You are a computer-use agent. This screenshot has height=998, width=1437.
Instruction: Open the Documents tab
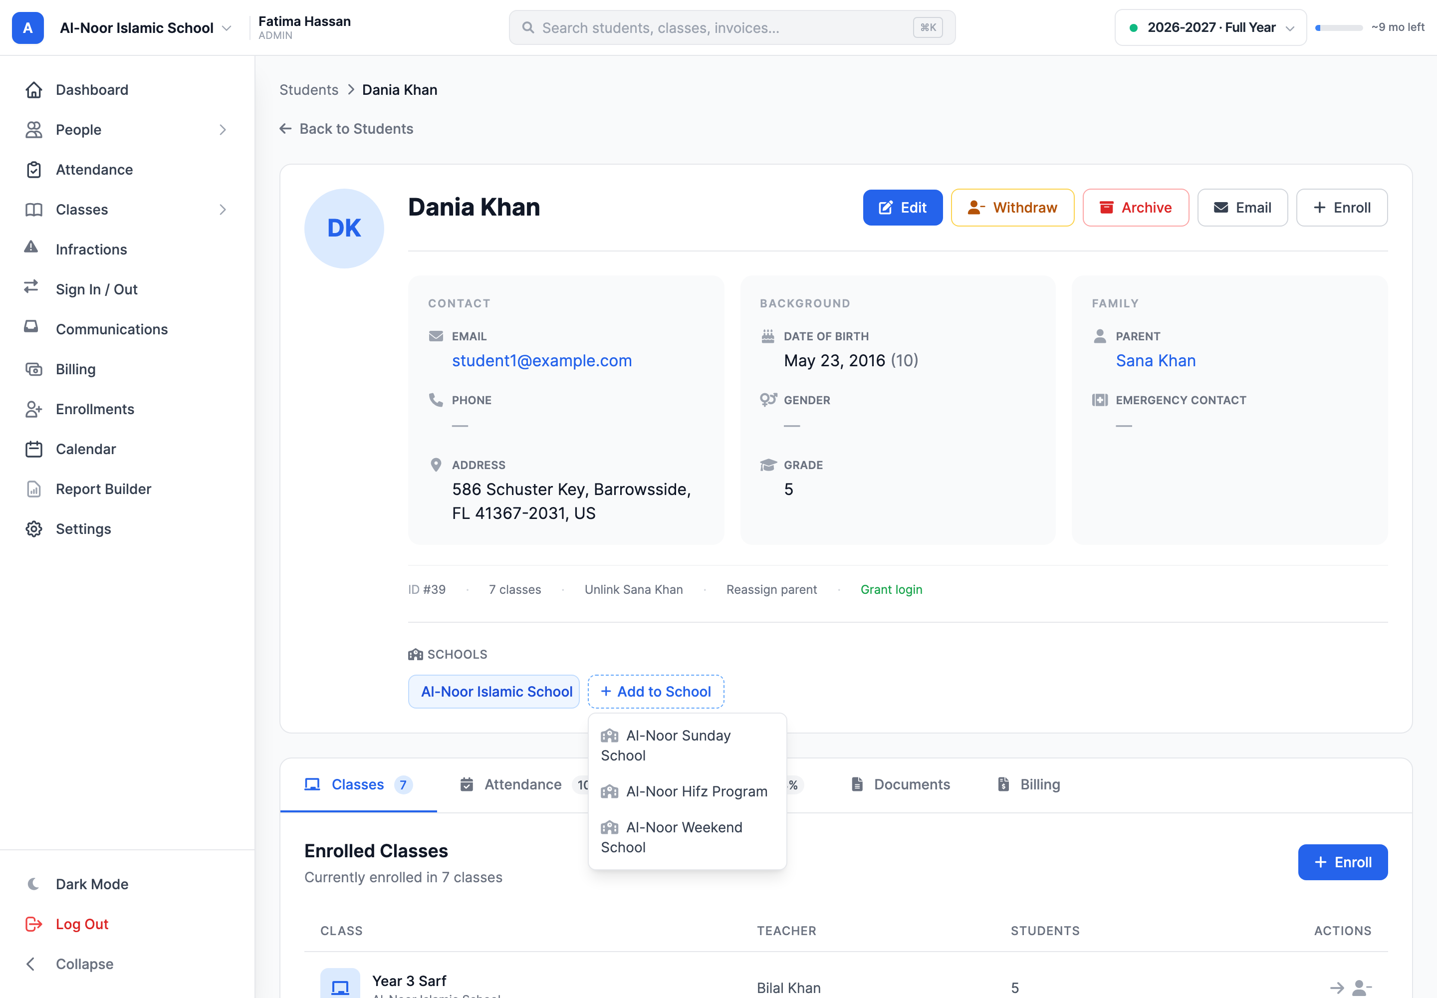[901, 785]
